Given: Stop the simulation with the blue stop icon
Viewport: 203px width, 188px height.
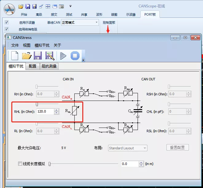Looking at the screenshot, I should [75, 56].
